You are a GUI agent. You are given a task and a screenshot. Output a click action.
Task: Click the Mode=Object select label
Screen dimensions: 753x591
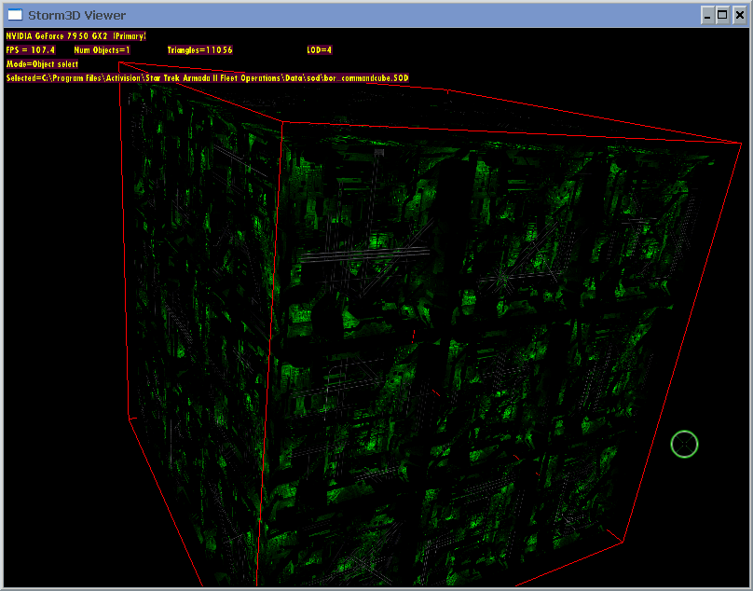(42, 63)
